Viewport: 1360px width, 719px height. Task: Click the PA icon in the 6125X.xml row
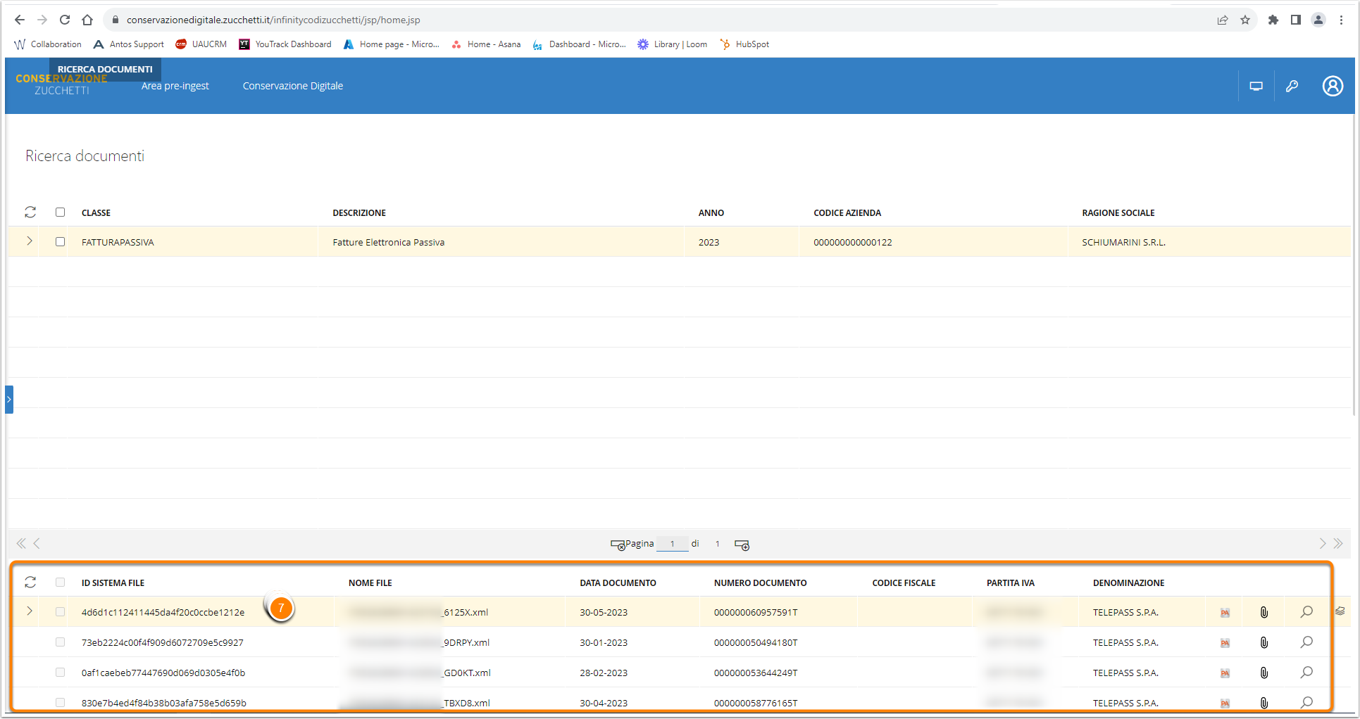pos(1225,613)
